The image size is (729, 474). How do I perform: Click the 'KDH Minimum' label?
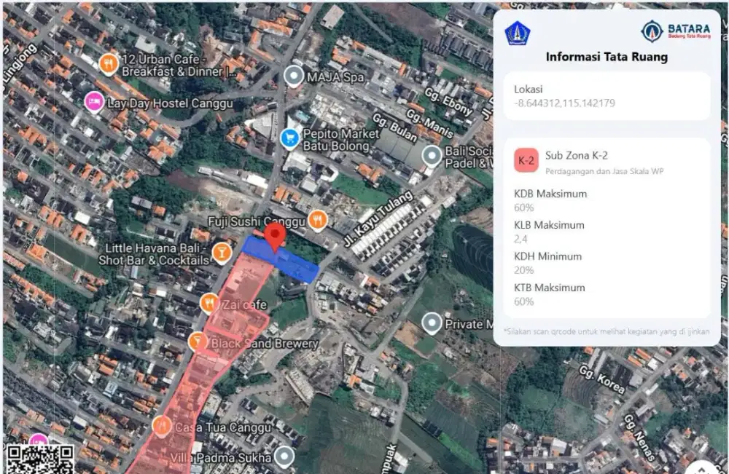click(x=547, y=256)
